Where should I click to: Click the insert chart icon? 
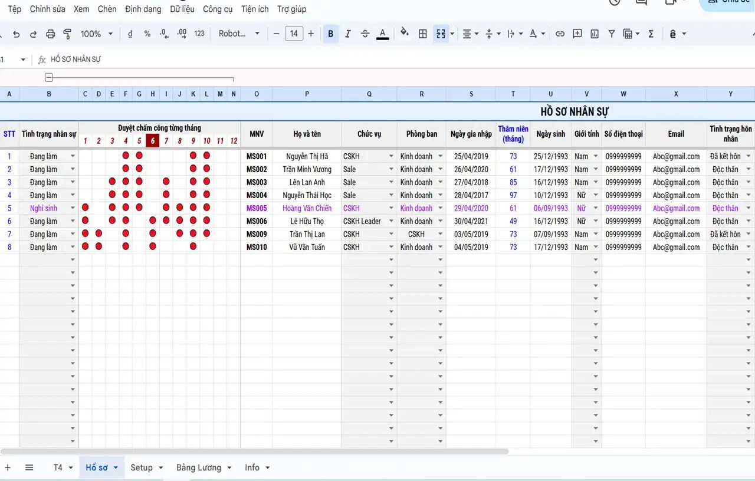tap(595, 34)
